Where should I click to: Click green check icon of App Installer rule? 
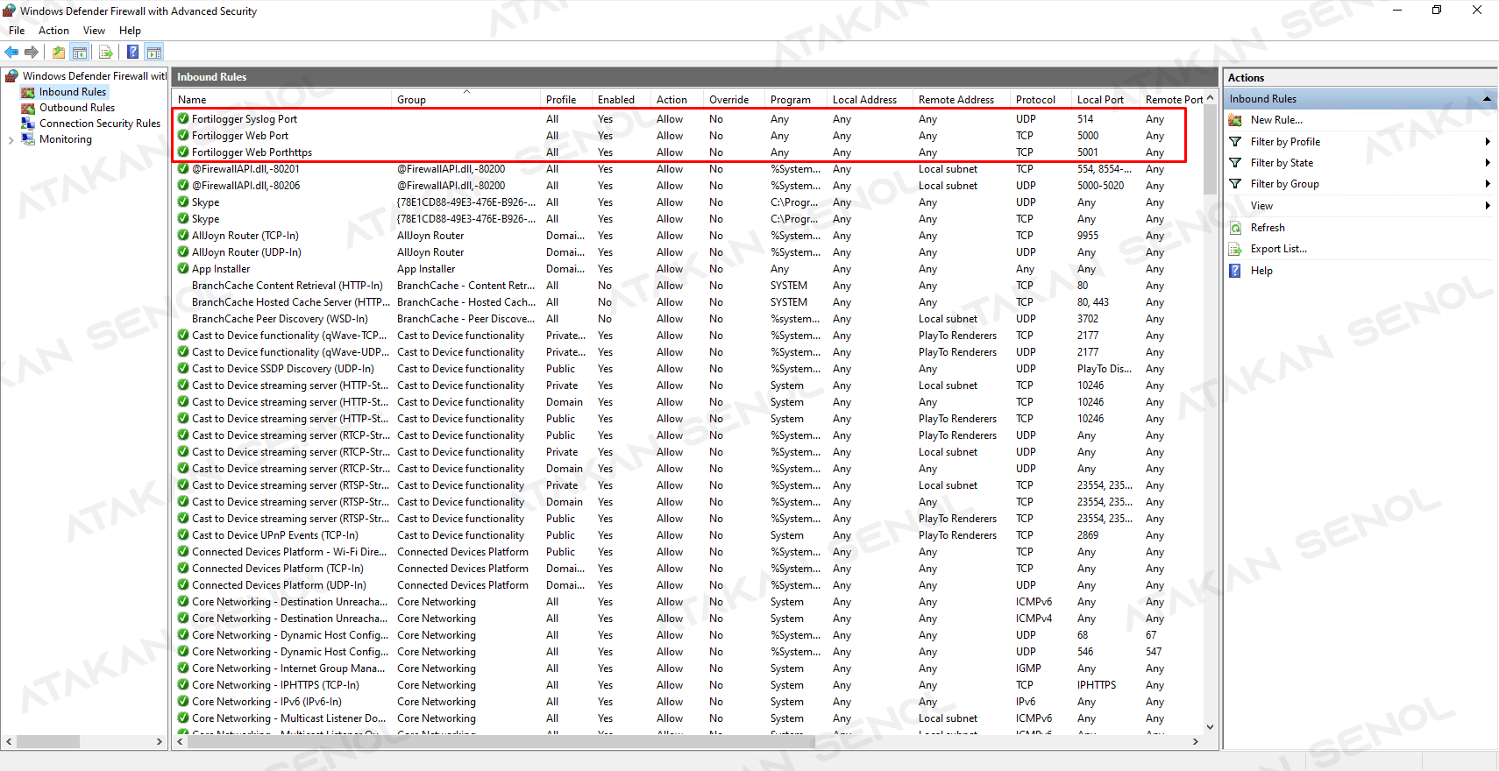183,268
